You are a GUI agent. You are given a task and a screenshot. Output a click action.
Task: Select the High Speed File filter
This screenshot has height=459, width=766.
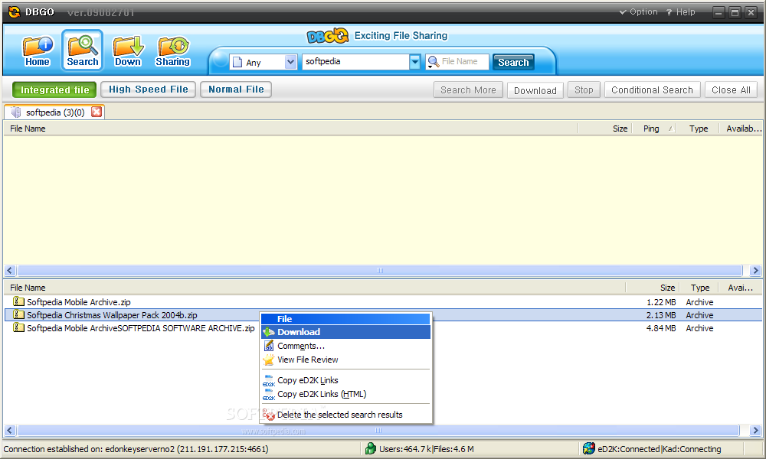pos(148,90)
